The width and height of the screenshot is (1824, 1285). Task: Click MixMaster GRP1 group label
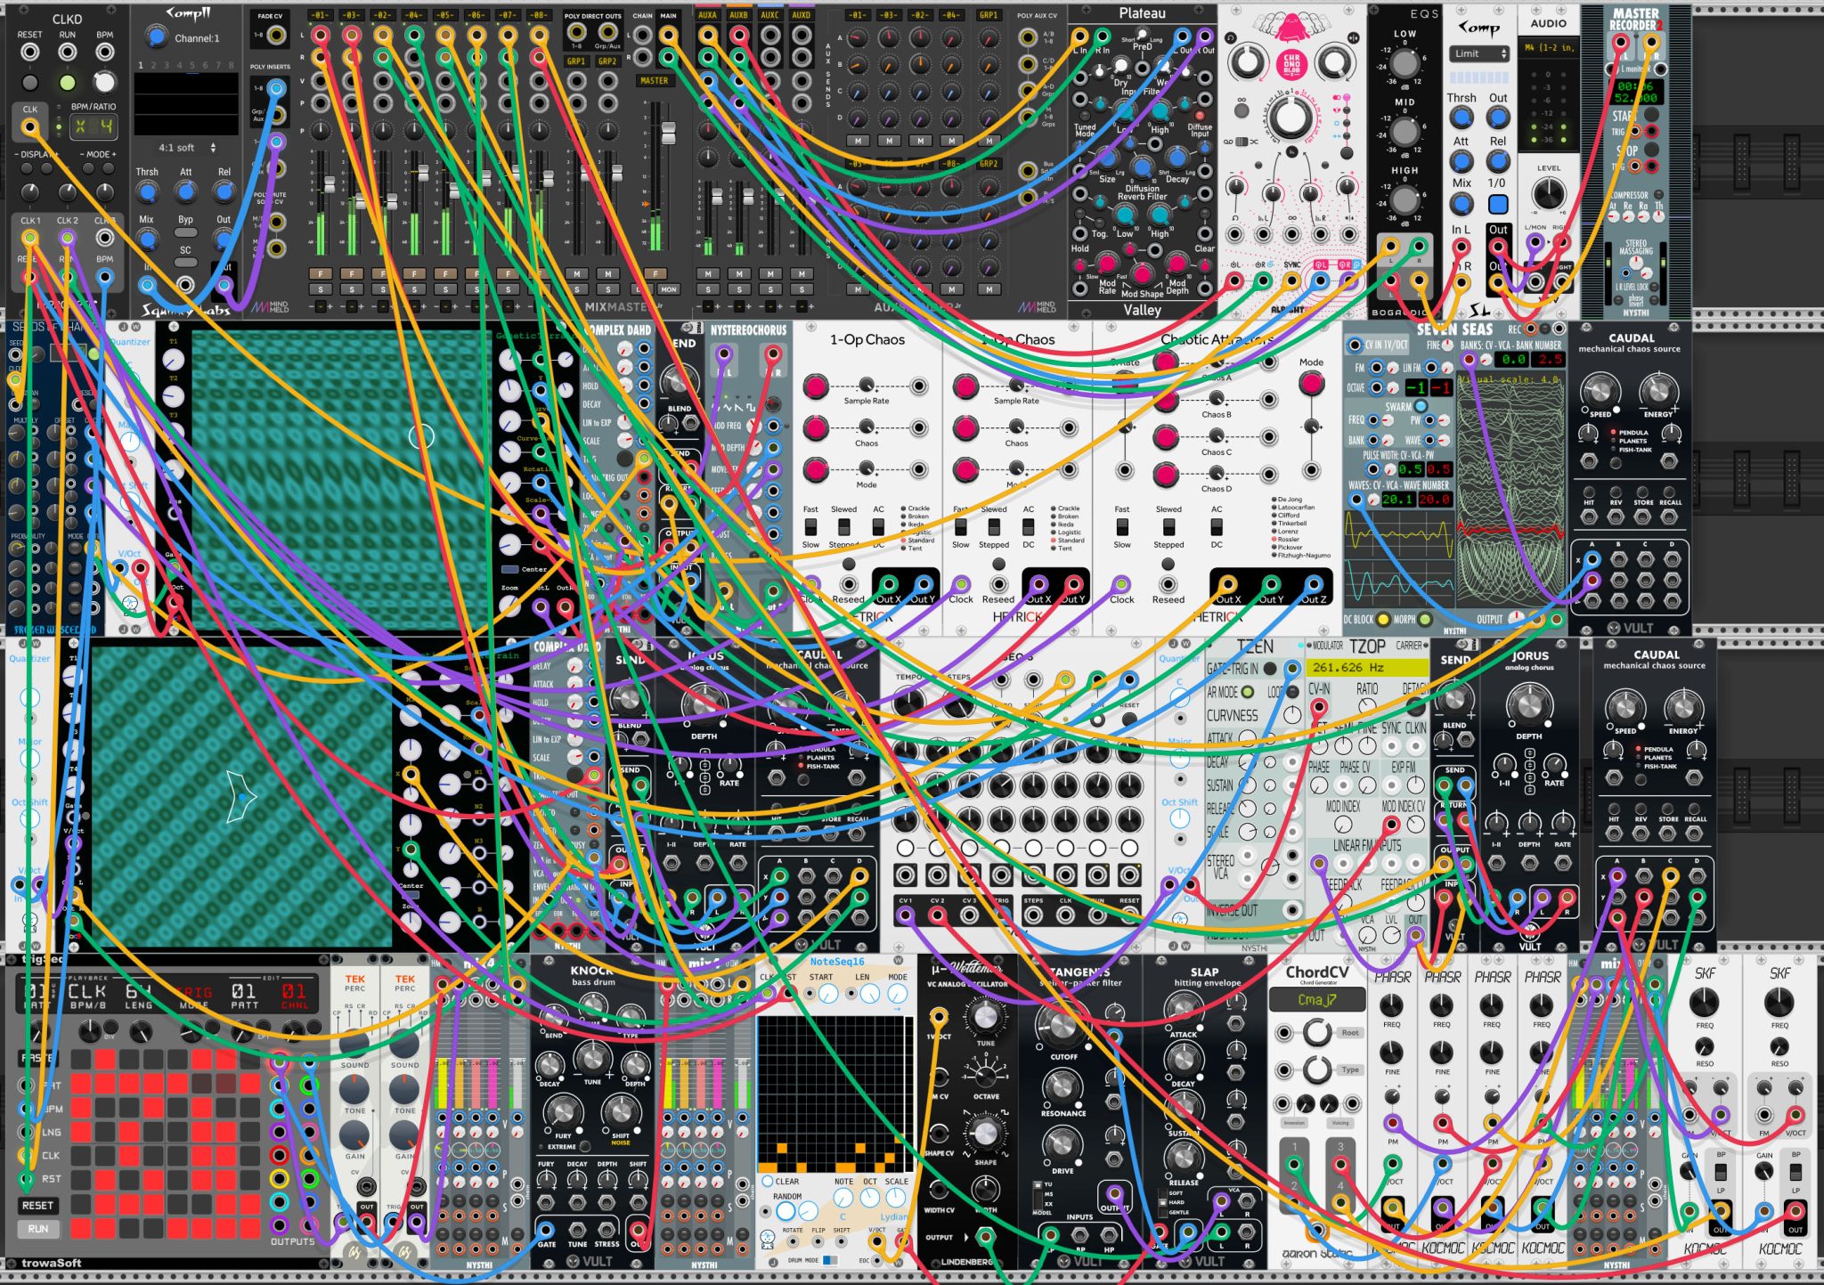pos(576,61)
